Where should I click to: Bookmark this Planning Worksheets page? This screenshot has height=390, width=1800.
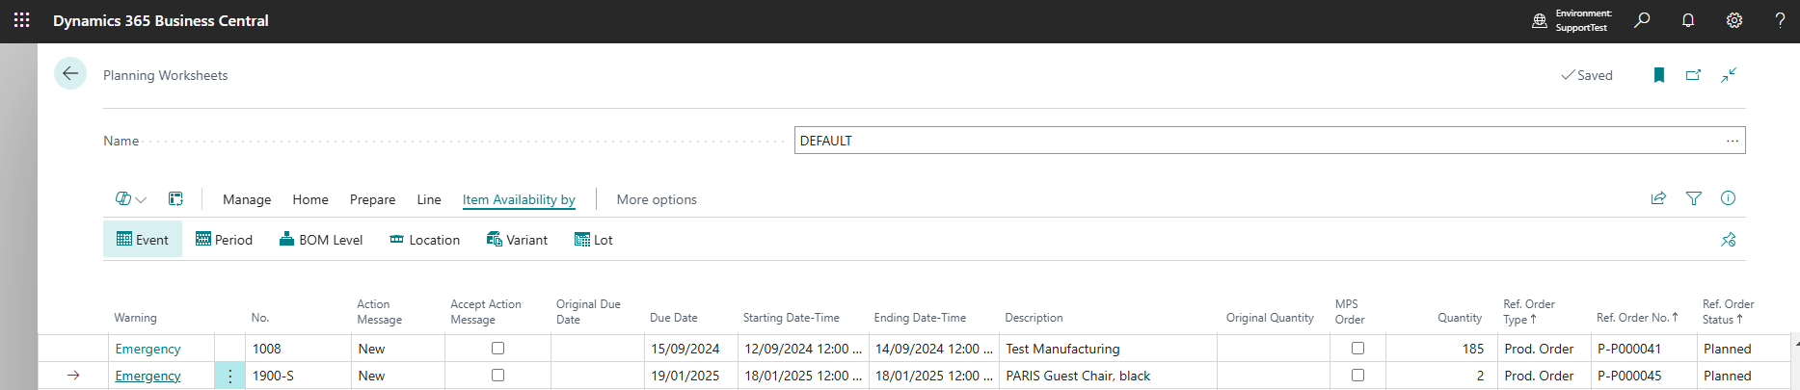(x=1659, y=75)
